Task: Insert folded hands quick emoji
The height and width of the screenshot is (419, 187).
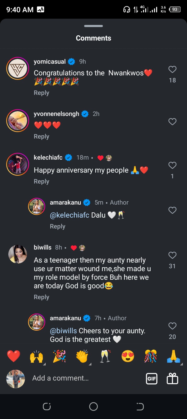Action: [x=173, y=356]
